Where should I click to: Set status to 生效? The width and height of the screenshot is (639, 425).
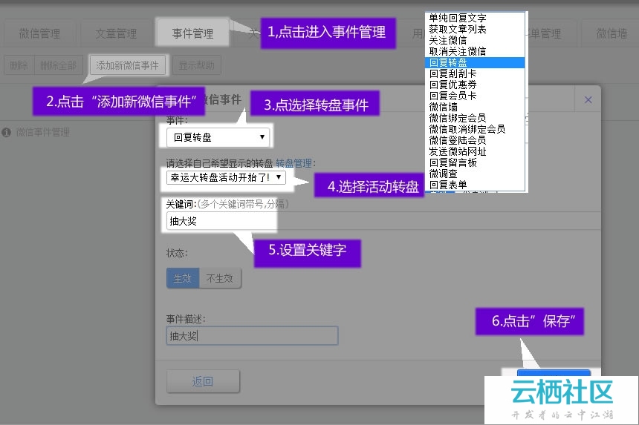(x=182, y=278)
